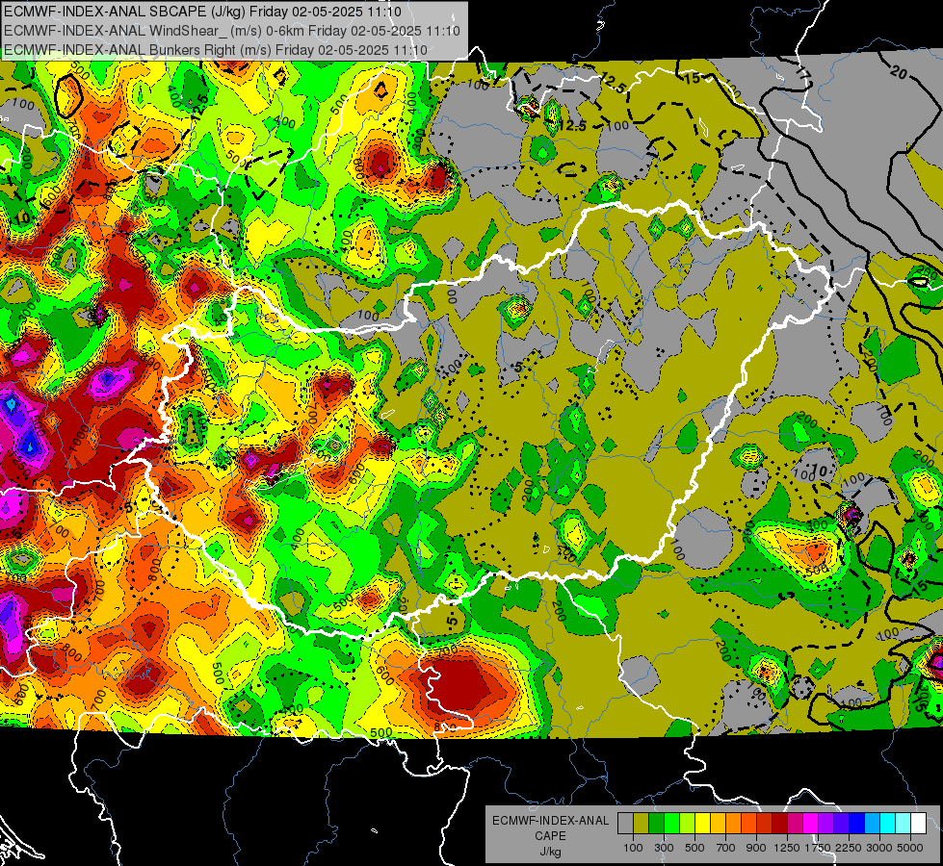Click the 700 tick label under the legend bar

pos(726,848)
